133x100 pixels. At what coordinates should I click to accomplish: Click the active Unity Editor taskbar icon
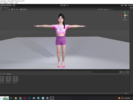click(52, 98)
